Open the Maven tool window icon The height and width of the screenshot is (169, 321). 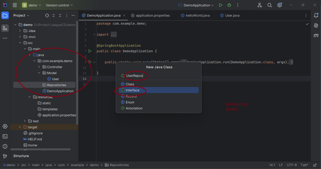pos(316,35)
